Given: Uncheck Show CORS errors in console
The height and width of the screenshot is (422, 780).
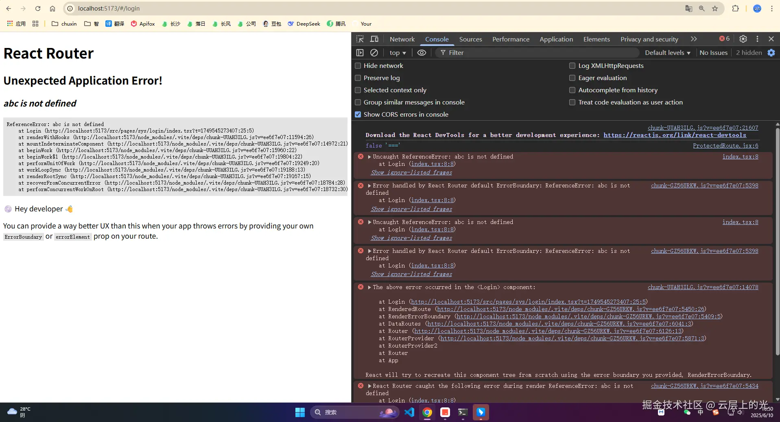Looking at the screenshot, I should click(x=358, y=115).
